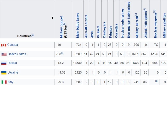Click the Canada flag icon
Screen dimensions: 168x115
click(x=4, y=45)
